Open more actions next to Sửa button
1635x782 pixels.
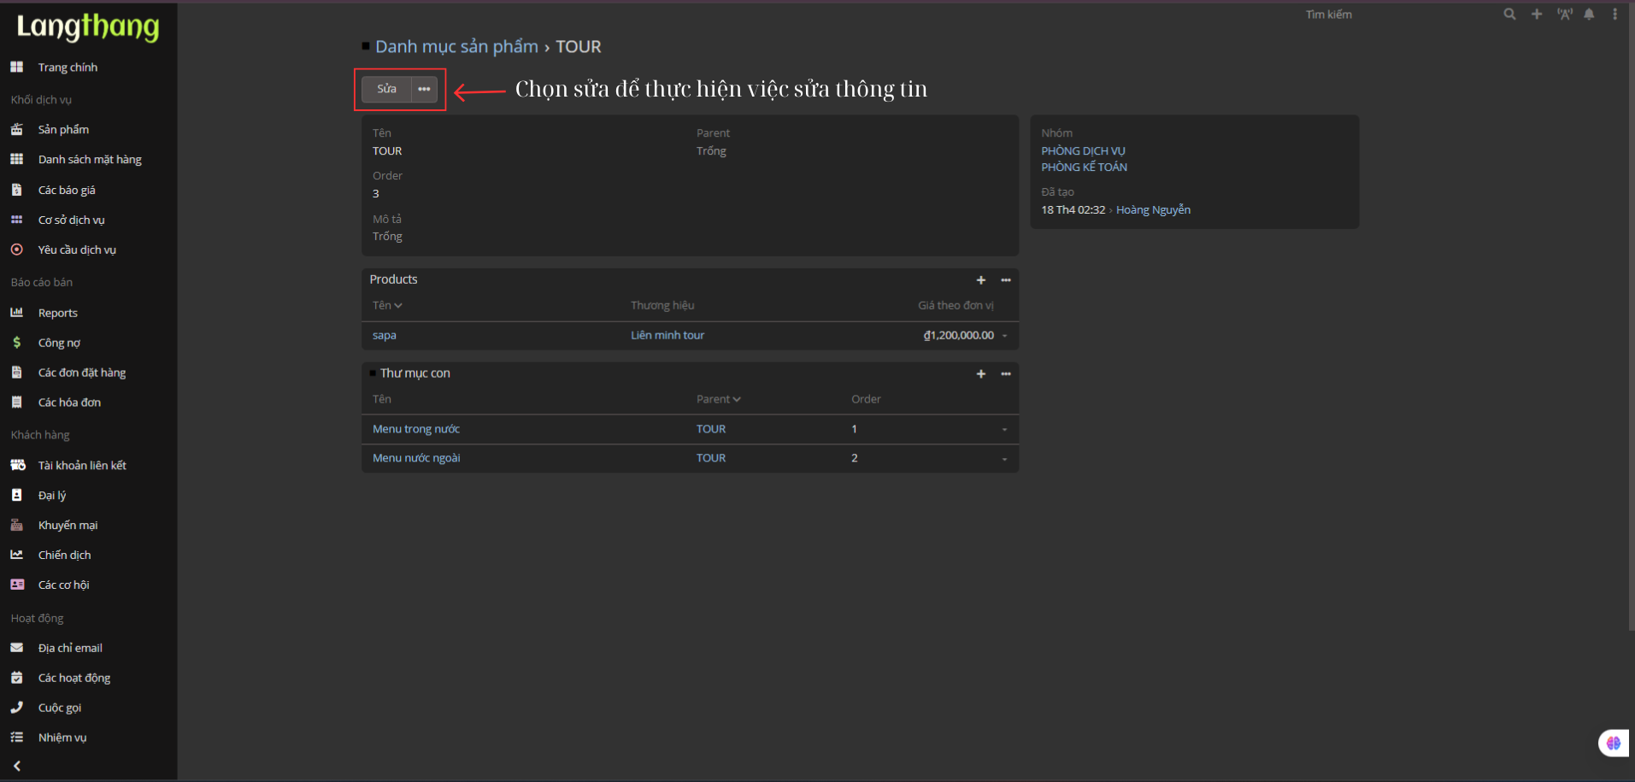point(424,89)
